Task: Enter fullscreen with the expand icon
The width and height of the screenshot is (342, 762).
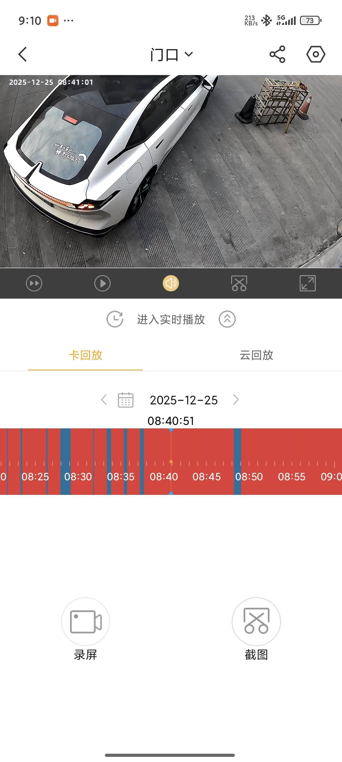Action: [x=308, y=283]
